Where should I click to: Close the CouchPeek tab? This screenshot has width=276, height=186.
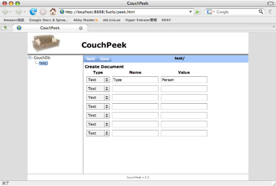81,28
